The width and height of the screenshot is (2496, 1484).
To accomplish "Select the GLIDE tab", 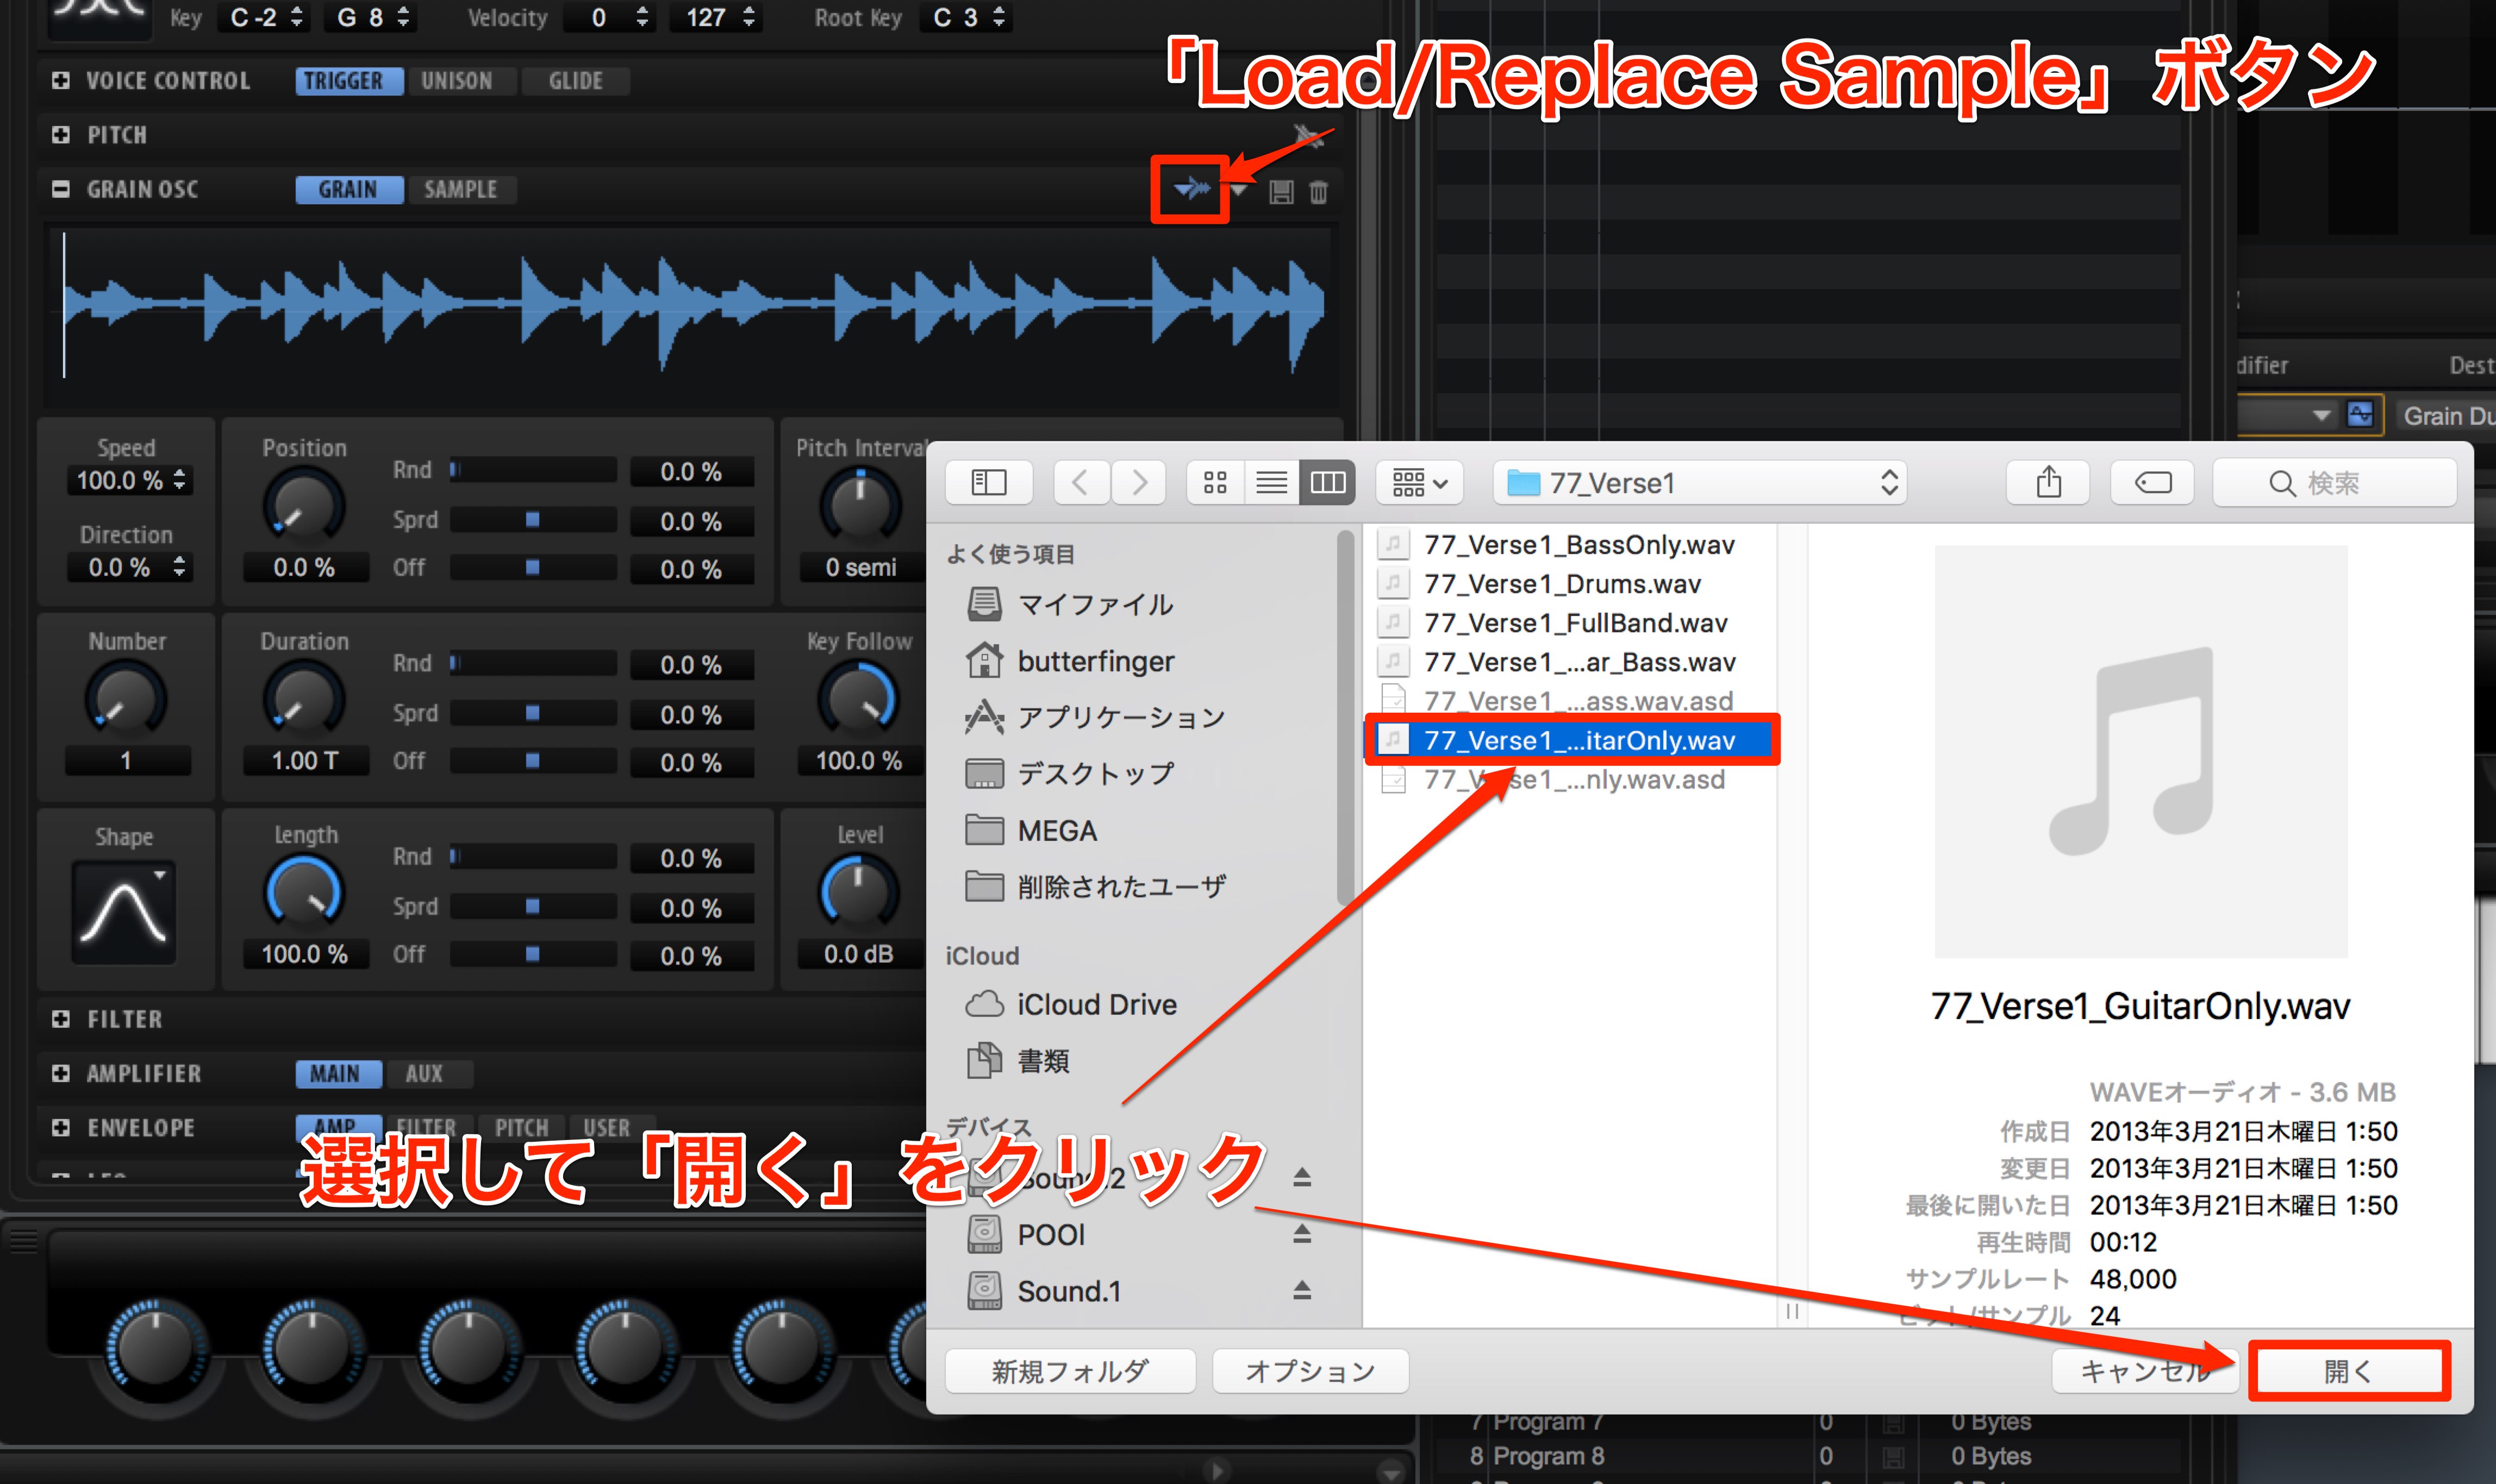I will point(575,81).
